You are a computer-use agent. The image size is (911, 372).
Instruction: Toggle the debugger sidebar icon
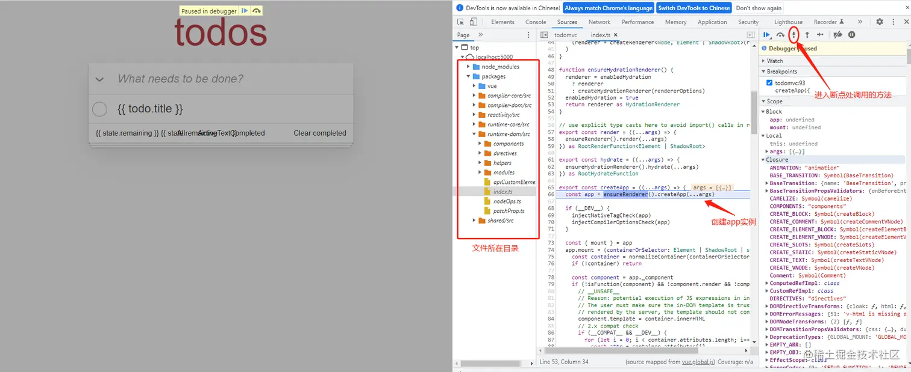pos(751,35)
